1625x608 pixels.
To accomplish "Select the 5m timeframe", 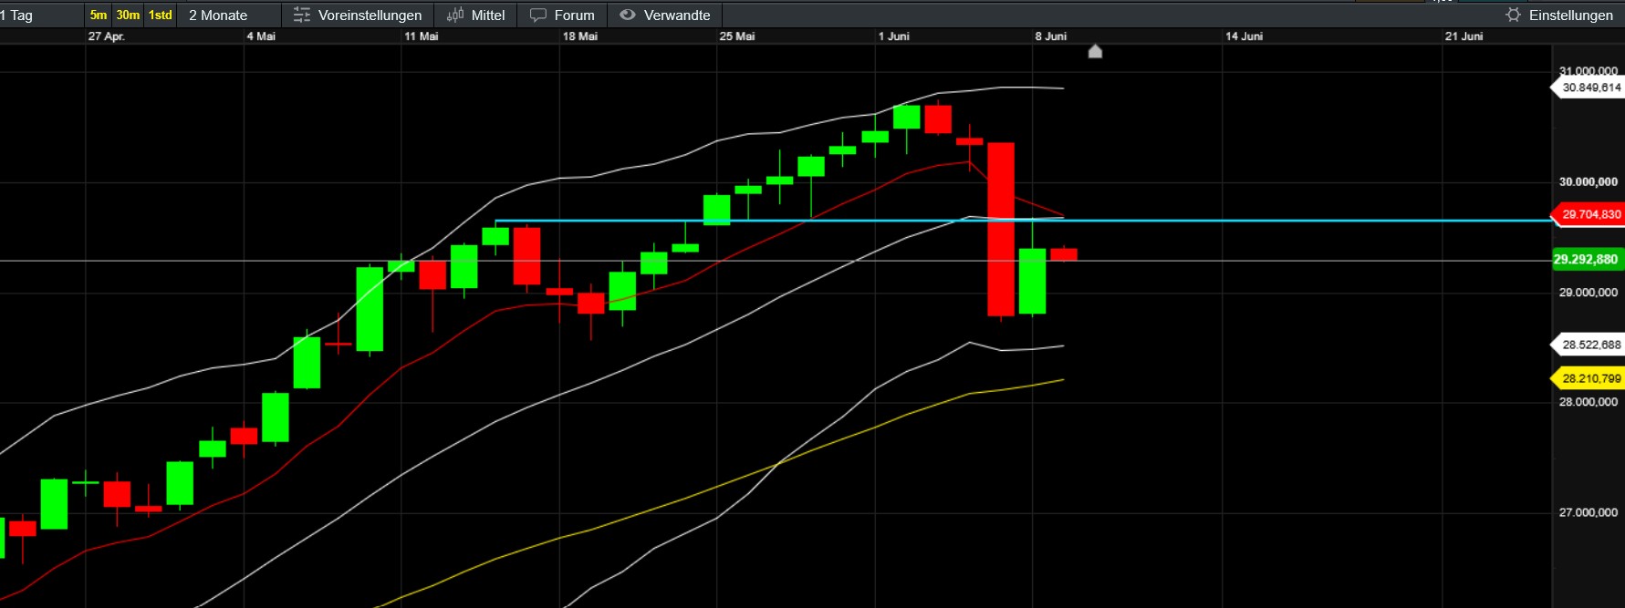I will tap(99, 15).
